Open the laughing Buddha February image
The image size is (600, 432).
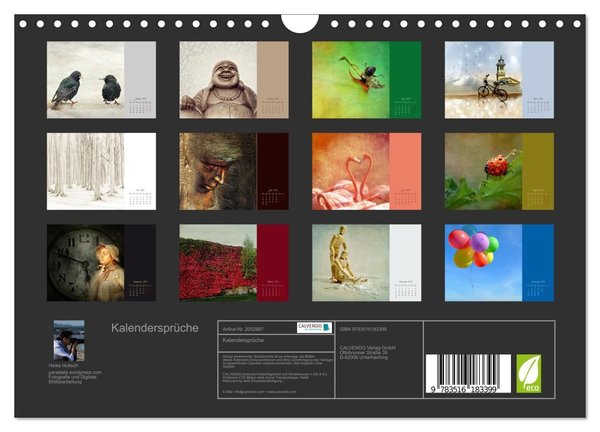(218, 80)
